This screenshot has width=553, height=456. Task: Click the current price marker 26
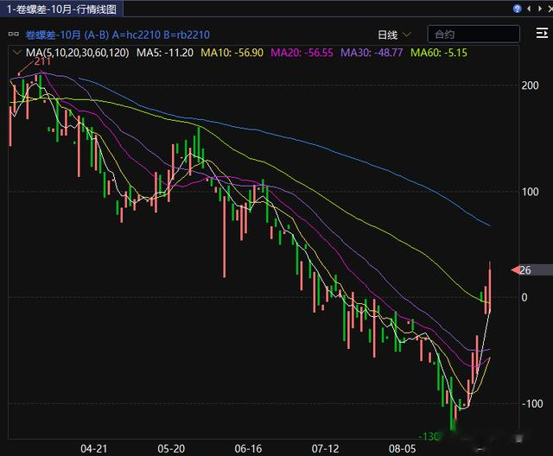coord(531,270)
